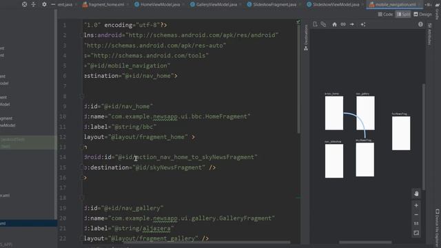The width and height of the screenshot is (441, 248).
Task: Collapse the fold marker at line 18
Action: (x=82, y=198)
